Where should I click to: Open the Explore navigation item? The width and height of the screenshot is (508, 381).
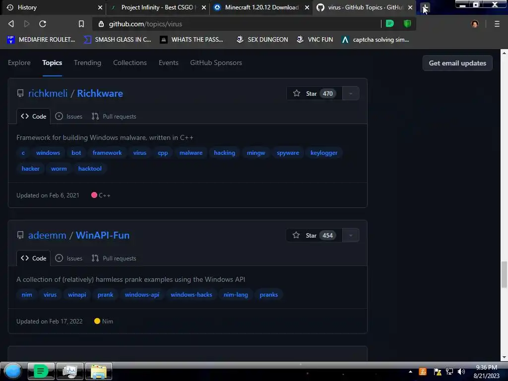[x=19, y=63]
